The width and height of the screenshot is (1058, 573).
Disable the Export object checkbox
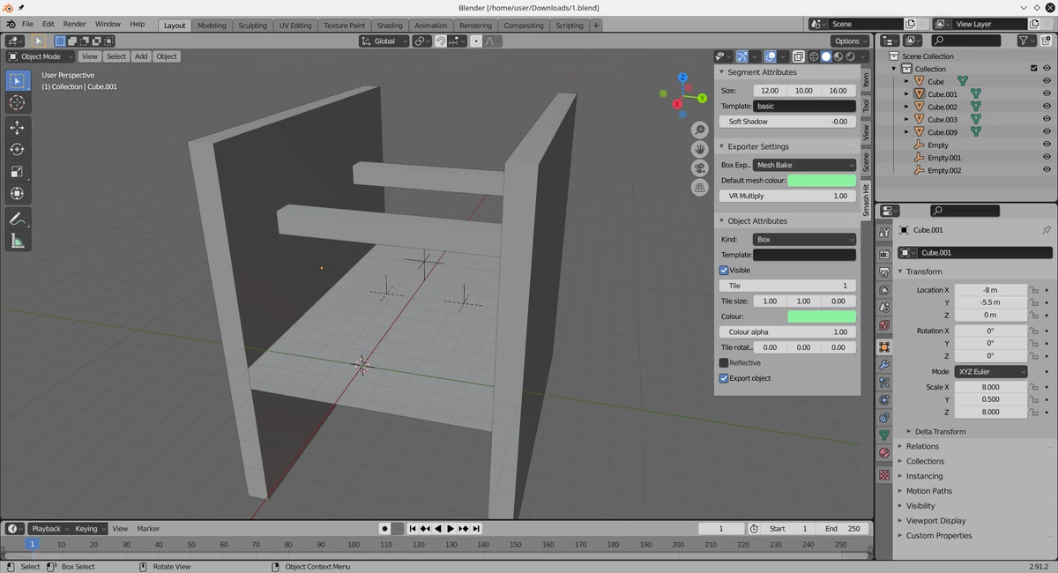pos(724,377)
